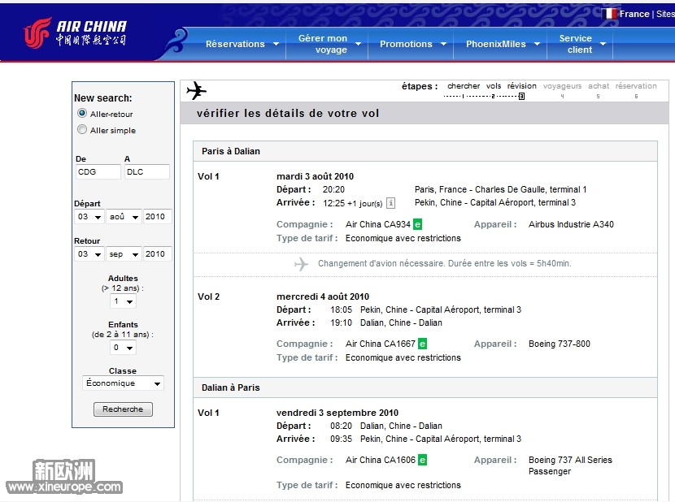
Task: Open the Retour day dropdown showing 03
Action: (x=89, y=254)
